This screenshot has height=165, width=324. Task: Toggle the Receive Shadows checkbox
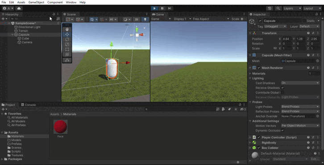[x=282, y=88]
